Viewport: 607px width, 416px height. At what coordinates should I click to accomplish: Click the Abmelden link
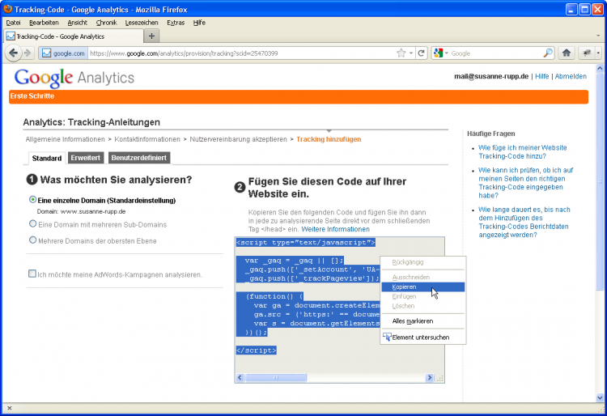(x=571, y=76)
